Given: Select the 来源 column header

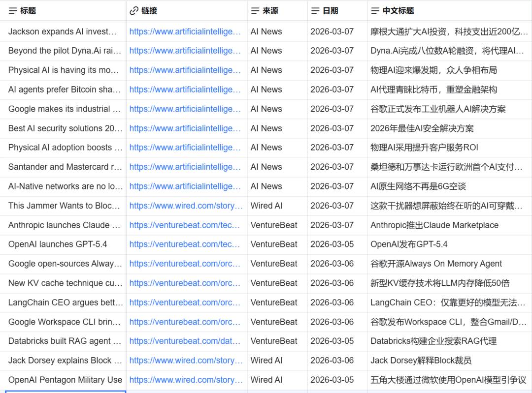Looking at the screenshot, I should click(x=277, y=11).
